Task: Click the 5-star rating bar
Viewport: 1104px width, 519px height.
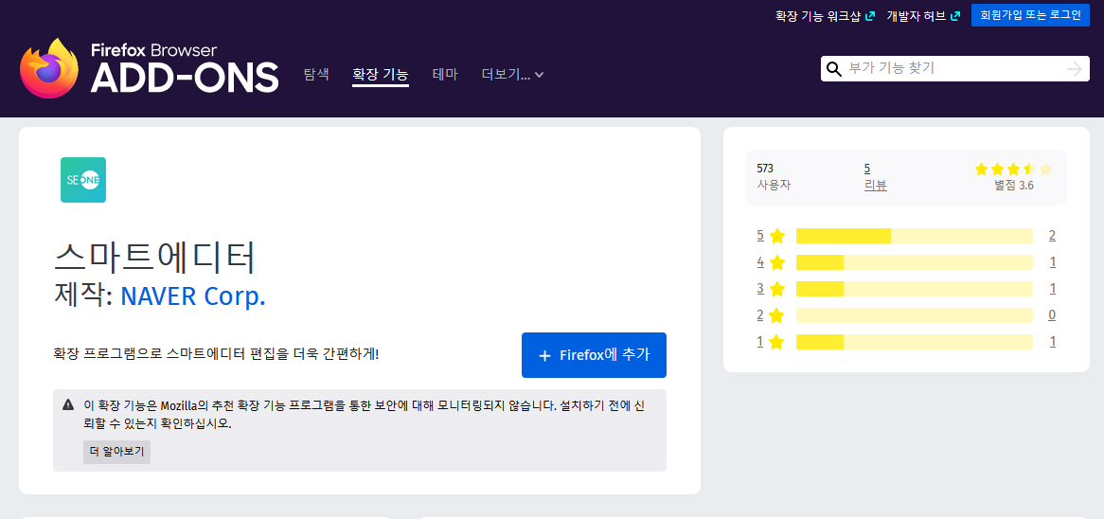Action: tap(914, 236)
